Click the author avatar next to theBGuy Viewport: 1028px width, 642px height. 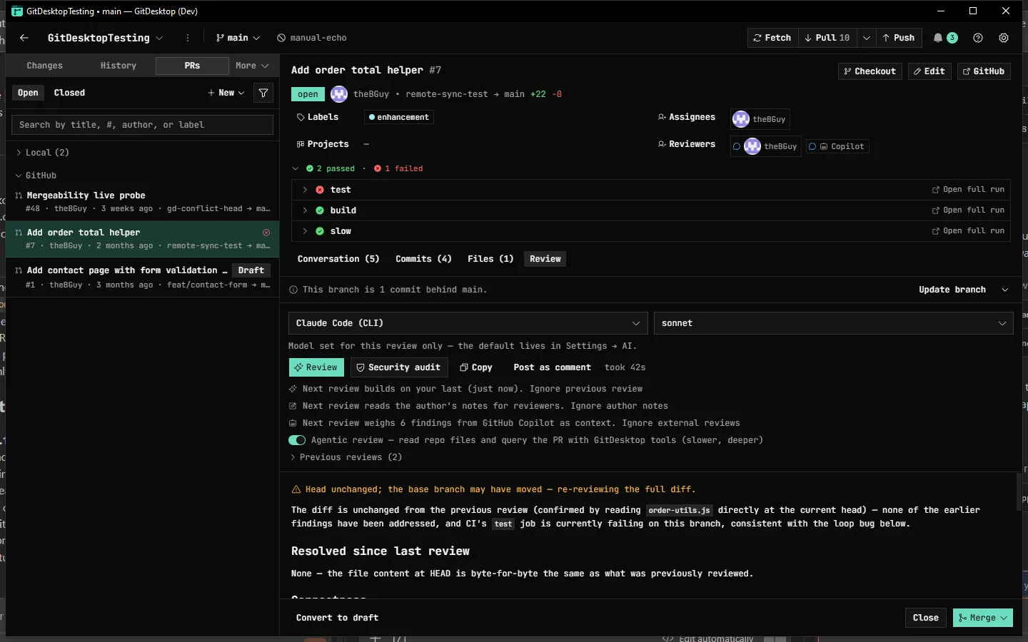339,94
